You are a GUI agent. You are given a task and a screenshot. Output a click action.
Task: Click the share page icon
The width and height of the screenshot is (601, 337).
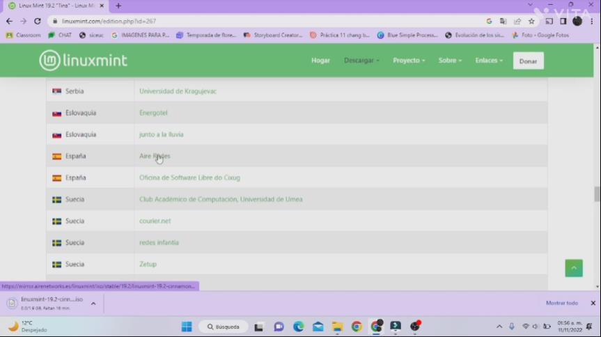click(517, 22)
